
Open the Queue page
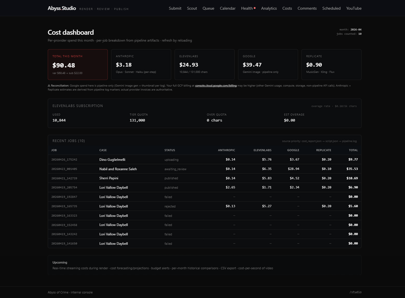click(208, 8)
